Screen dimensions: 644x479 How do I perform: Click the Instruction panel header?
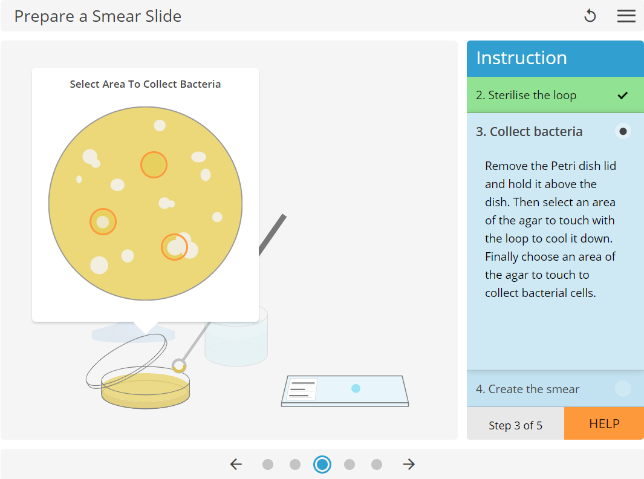tap(521, 59)
